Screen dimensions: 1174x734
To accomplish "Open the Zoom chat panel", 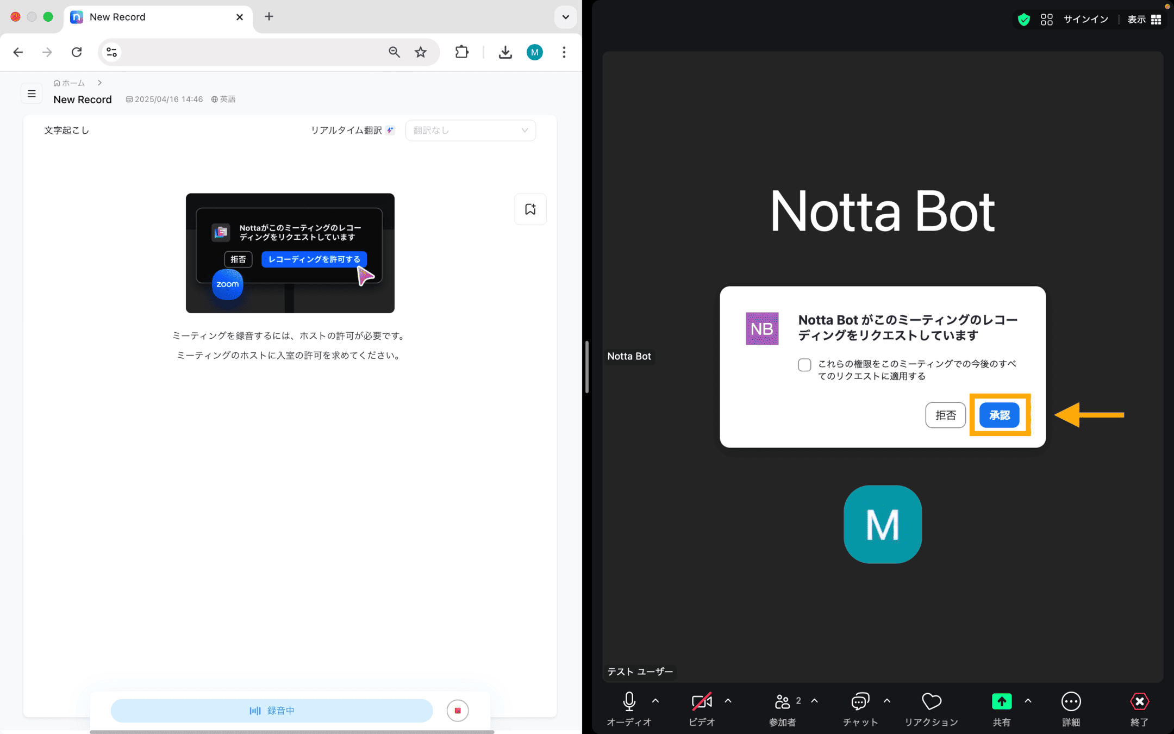I will click(860, 701).
